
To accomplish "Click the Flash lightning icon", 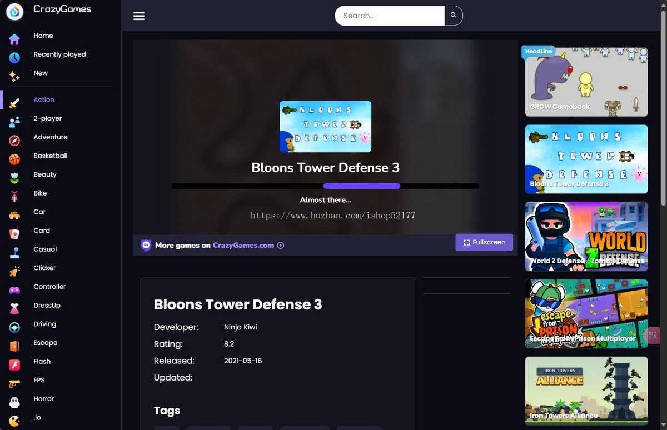I will pyautogui.click(x=14, y=365).
